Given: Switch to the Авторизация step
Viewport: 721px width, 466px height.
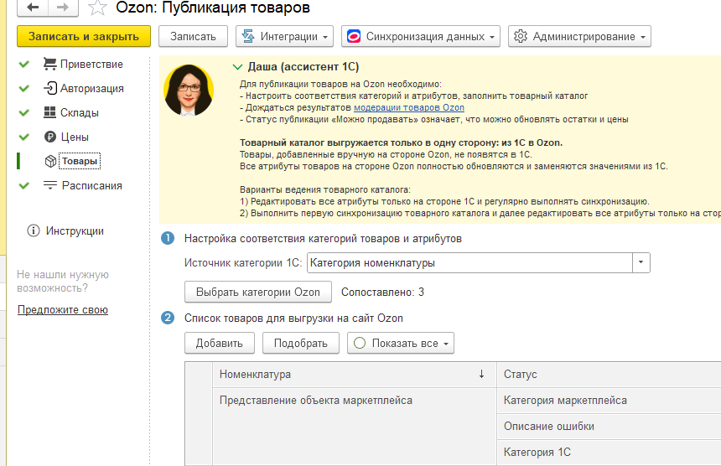Looking at the screenshot, I should 92,89.
